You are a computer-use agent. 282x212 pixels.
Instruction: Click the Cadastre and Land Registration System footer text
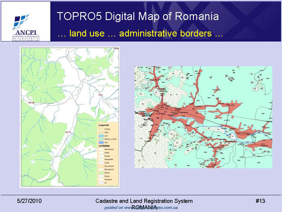144,201
